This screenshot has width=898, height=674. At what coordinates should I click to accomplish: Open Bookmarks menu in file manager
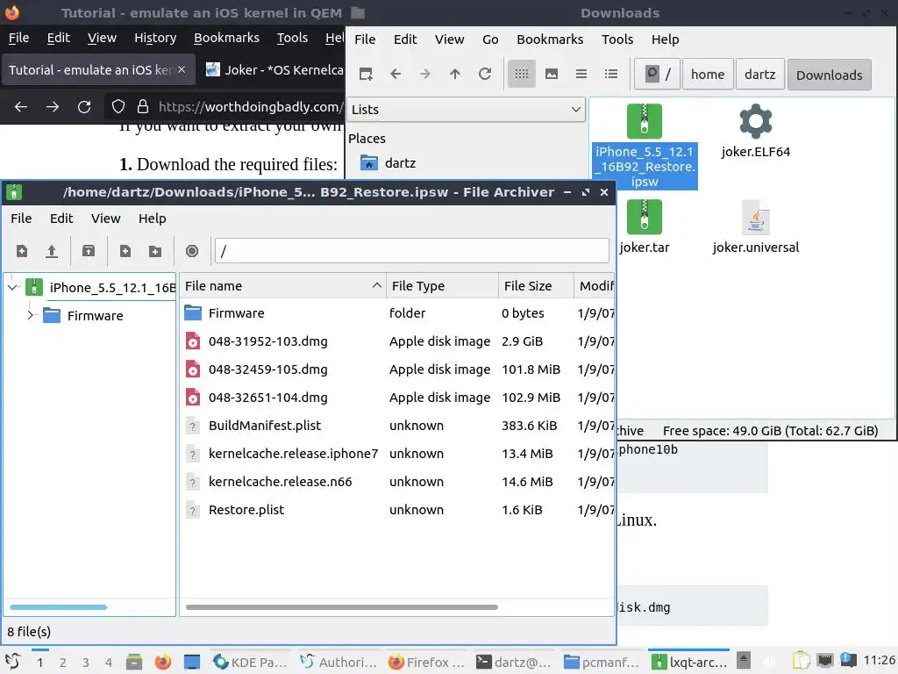tap(550, 39)
